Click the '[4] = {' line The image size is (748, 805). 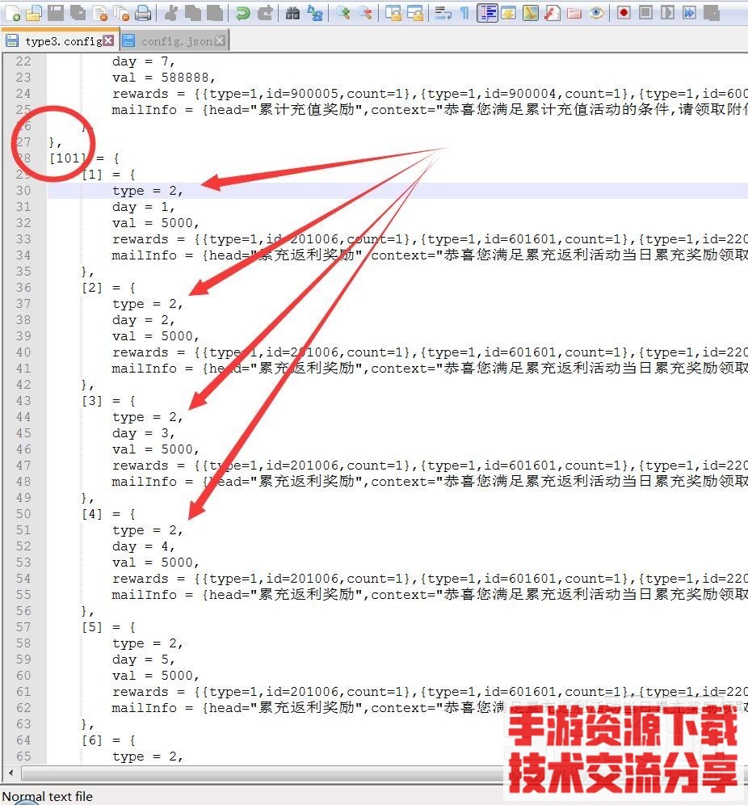pyautogui.click(x=109, y=514)
